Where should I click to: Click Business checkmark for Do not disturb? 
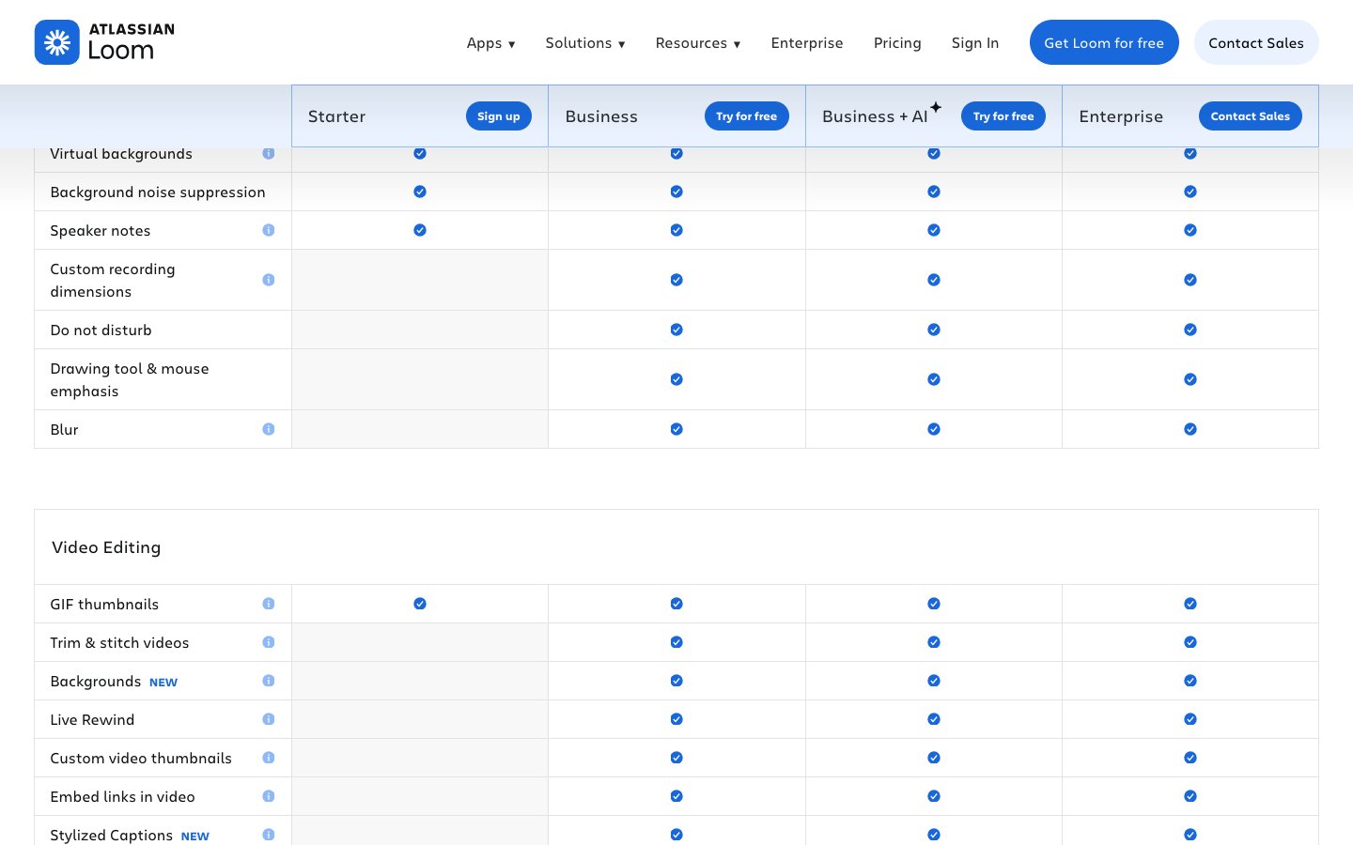[x=676, y=330]
